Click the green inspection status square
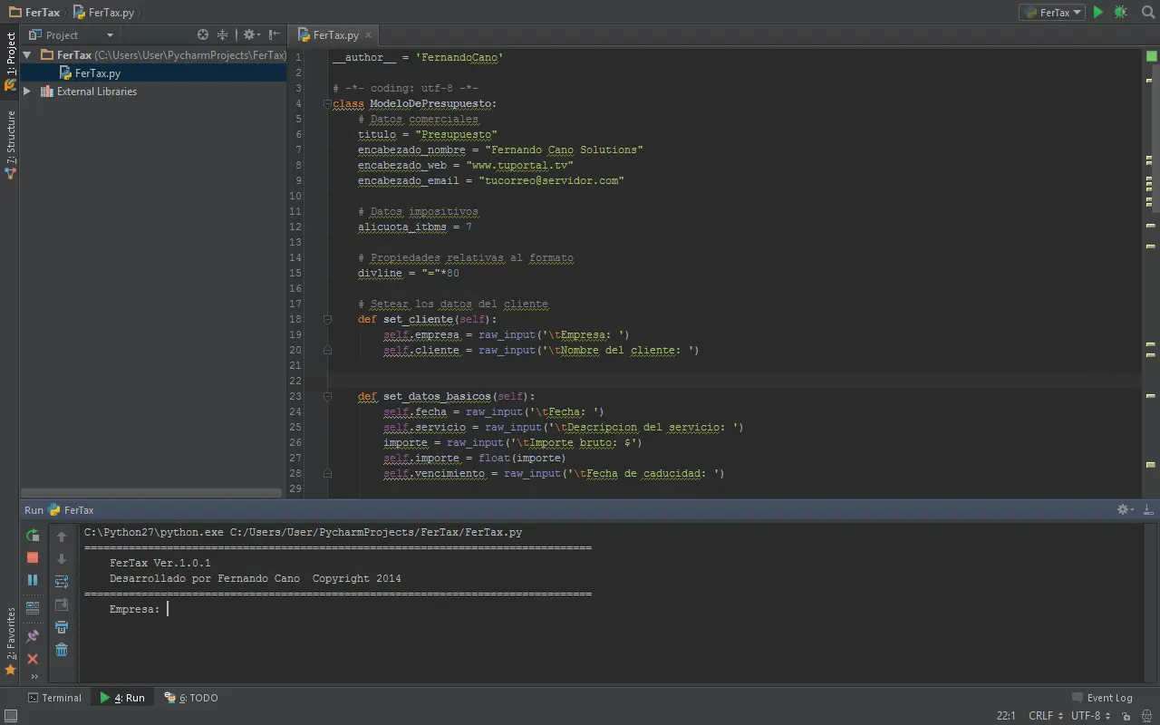Image resolution: width=1160 pixels, height=725 pixels. [x=1151, y=56]
